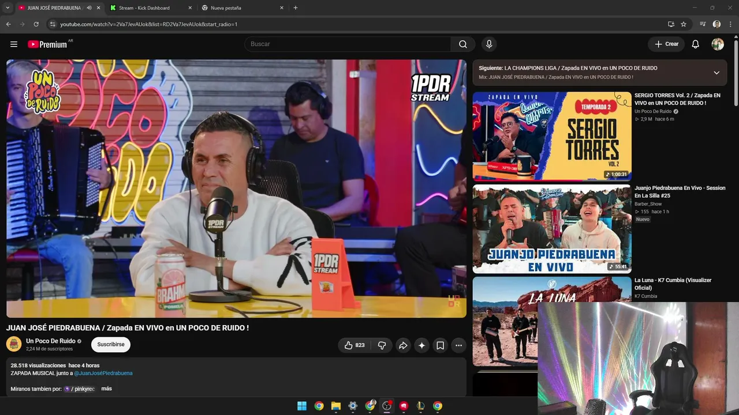The height and width of the screenshot is (415, 739).
Task: Reload the YouTube page
Action: point(36,24)
